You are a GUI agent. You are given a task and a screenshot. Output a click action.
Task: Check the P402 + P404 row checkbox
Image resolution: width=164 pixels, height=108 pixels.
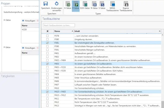tap(47, 60)
